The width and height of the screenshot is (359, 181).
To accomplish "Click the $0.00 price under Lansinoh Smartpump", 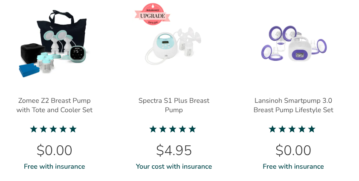I will point(293,150).
